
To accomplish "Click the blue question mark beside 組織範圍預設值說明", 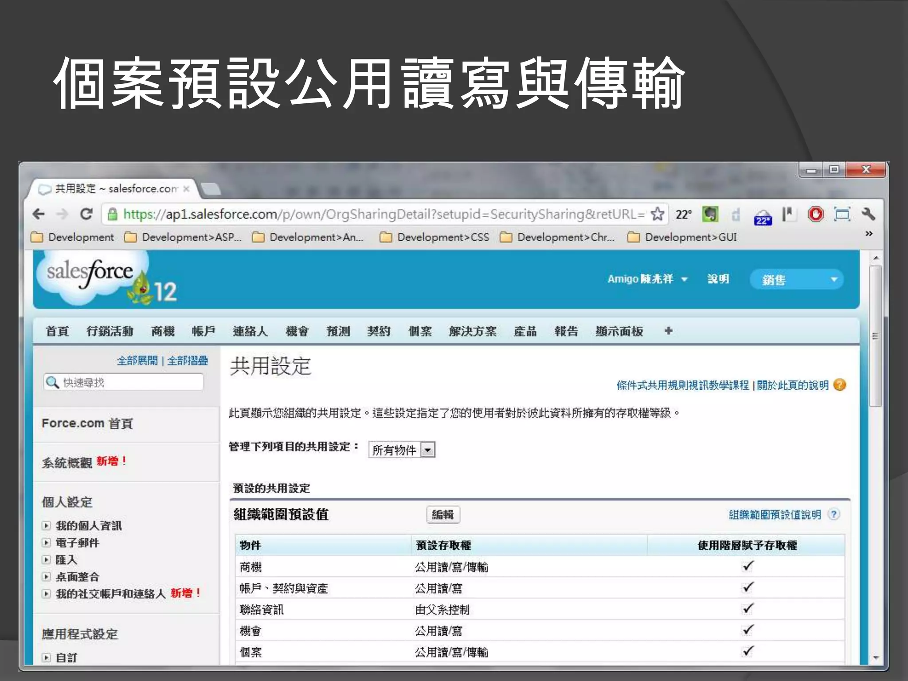I will point(834,514).
